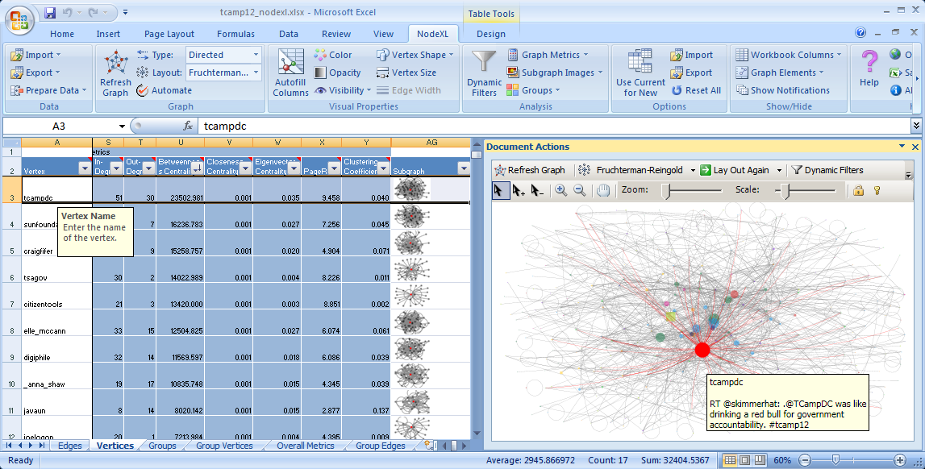Click Refresh Graph in the NodeXL ribbon
The width and height of the screenshot is (925, 469).
click(115, 73)
